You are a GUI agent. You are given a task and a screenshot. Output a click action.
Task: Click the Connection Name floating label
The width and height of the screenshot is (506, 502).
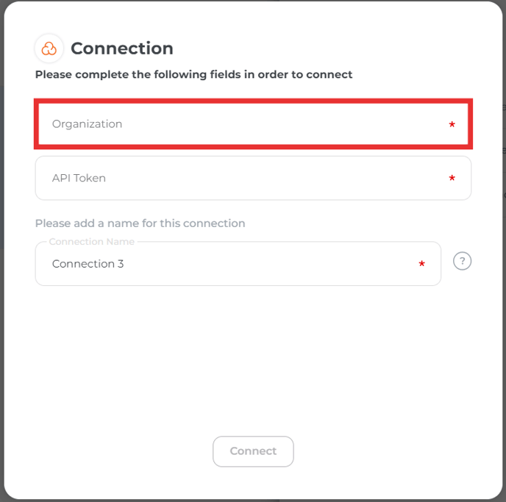(x=92, y=242)
